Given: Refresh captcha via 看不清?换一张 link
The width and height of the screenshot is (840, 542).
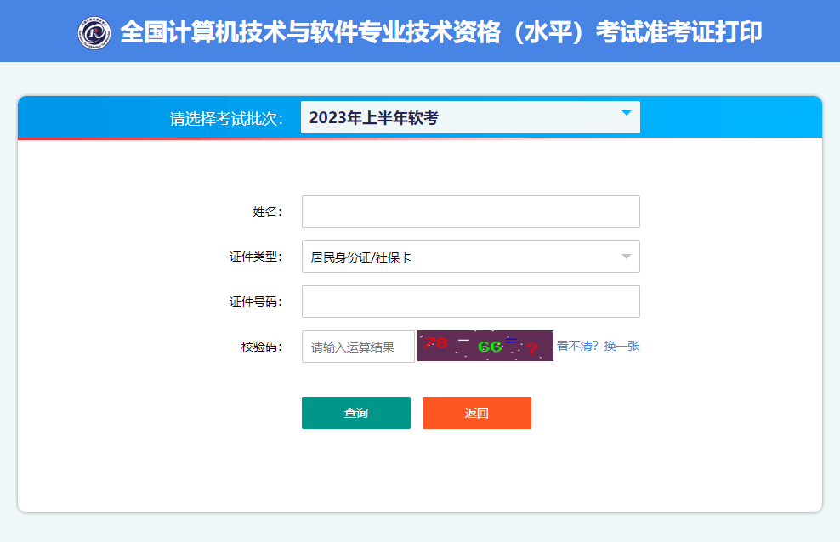Looking at the screenshot, I should click(599, 346).
